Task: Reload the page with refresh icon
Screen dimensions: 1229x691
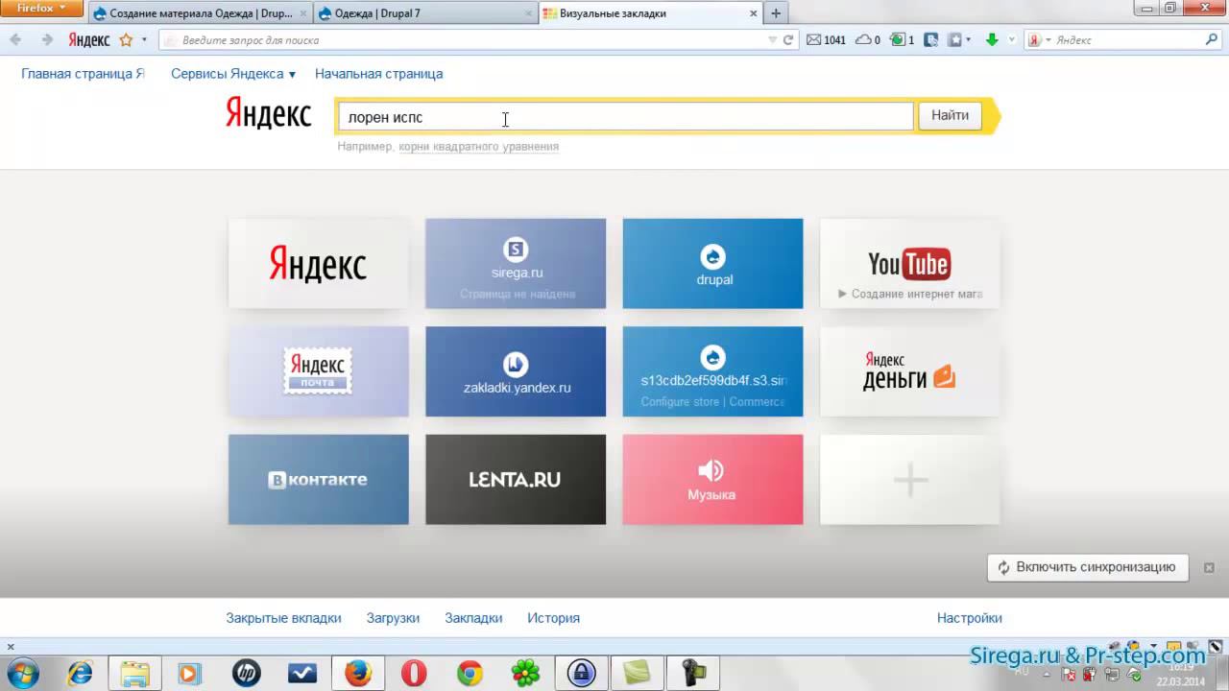Action: (x=788, y=40)
